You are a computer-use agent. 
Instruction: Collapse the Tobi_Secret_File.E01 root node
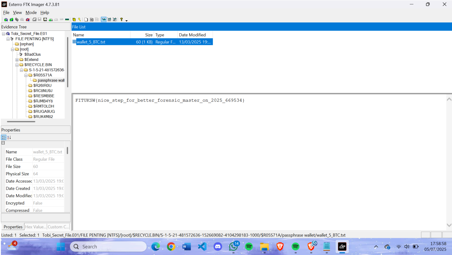[x=3, y=34]
